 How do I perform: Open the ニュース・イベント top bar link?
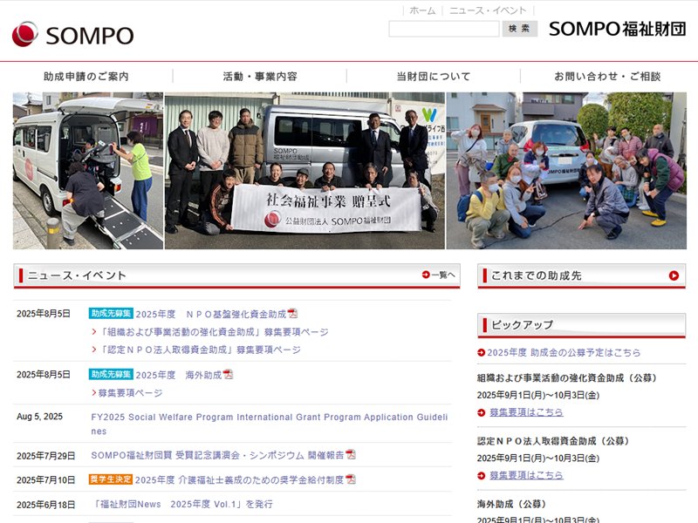[x=488, y=10]
